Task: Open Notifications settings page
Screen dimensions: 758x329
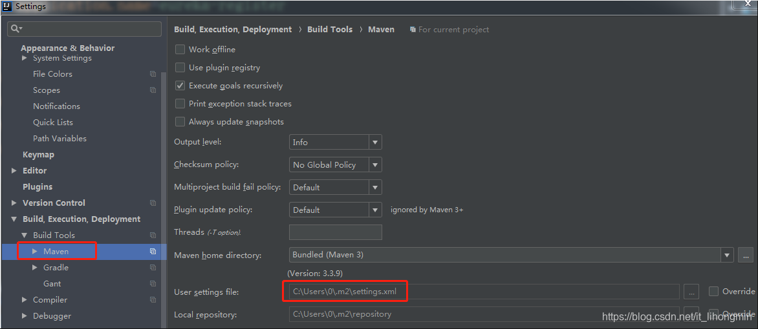Action: (x=56, y=106)
